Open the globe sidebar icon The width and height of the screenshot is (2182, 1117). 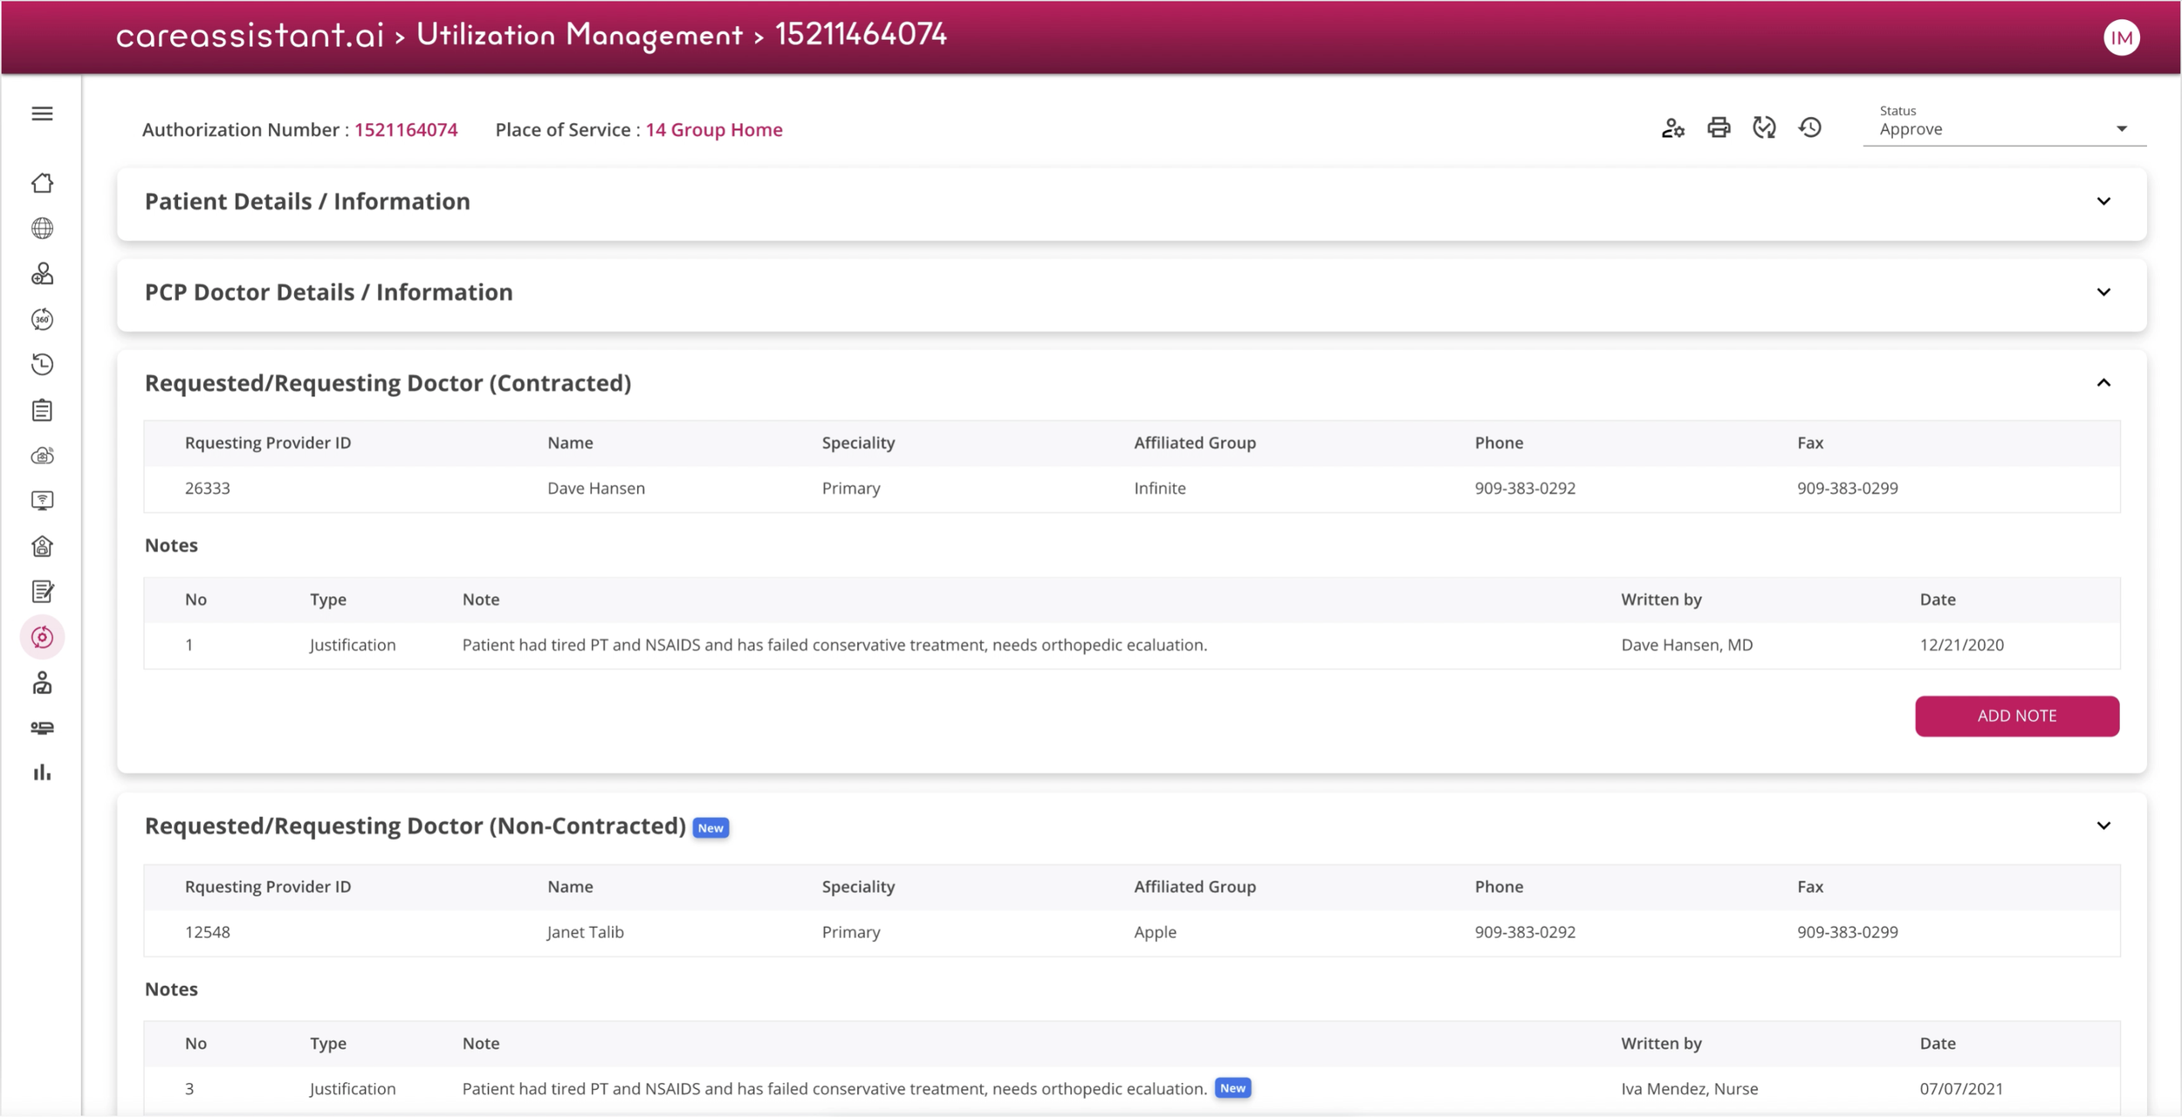point(42,229)
